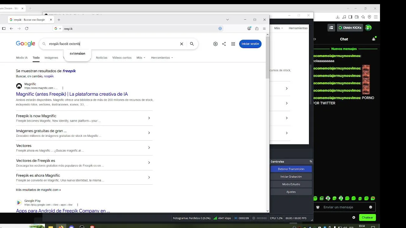Open the Kick user avatar menu
Viewport: 406px width, 228px height.
point(368,28)
